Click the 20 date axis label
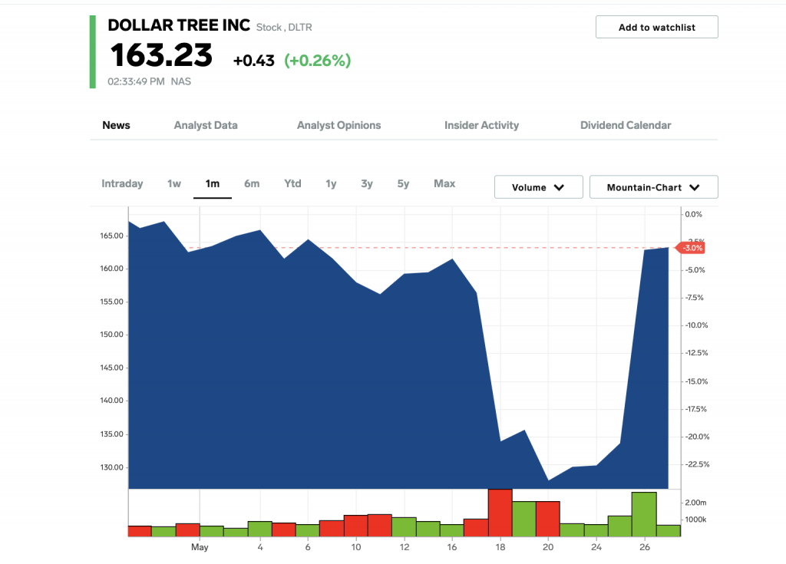This screenshot has width=786, height=564. click(x=548, y=547)
